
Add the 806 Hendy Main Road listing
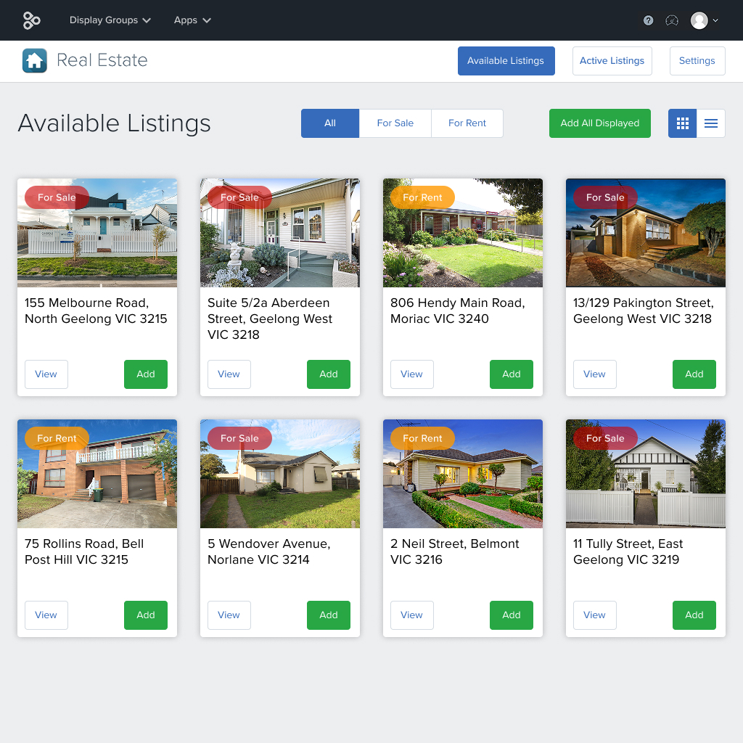[511, 374]
